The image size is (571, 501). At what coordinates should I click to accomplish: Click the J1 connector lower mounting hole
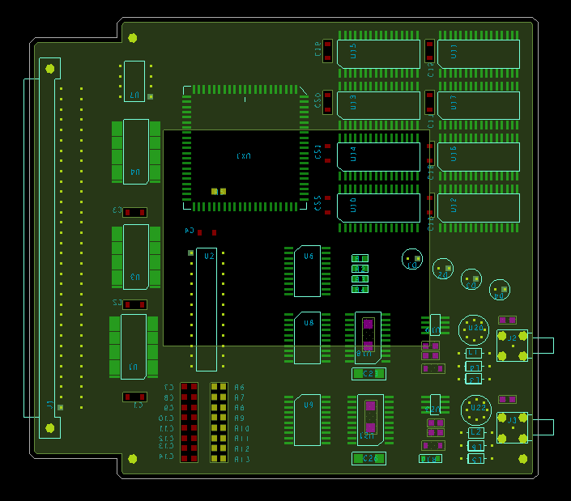pyautogui.click(x=50, y=428)
